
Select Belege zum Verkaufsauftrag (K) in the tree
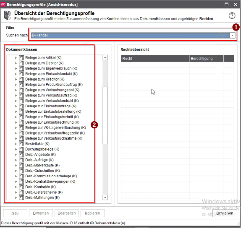51,95
